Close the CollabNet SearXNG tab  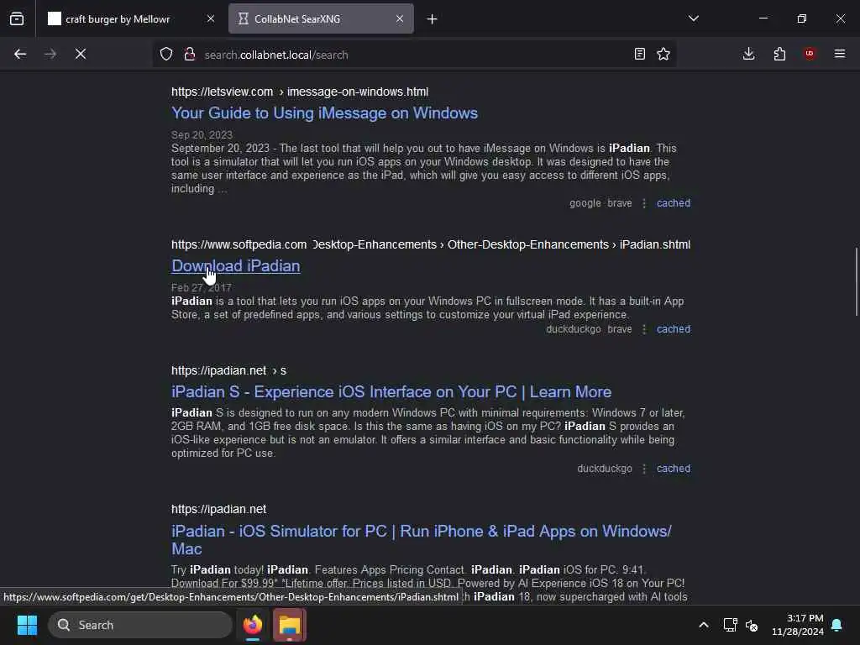(x=400, y=18)
